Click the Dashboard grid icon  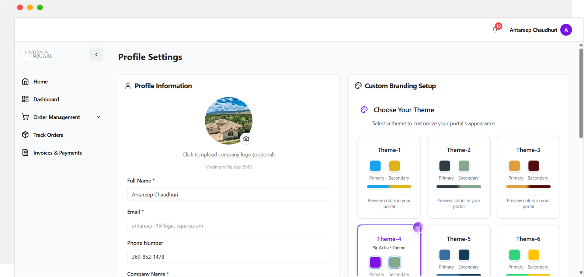pos(25,99)
